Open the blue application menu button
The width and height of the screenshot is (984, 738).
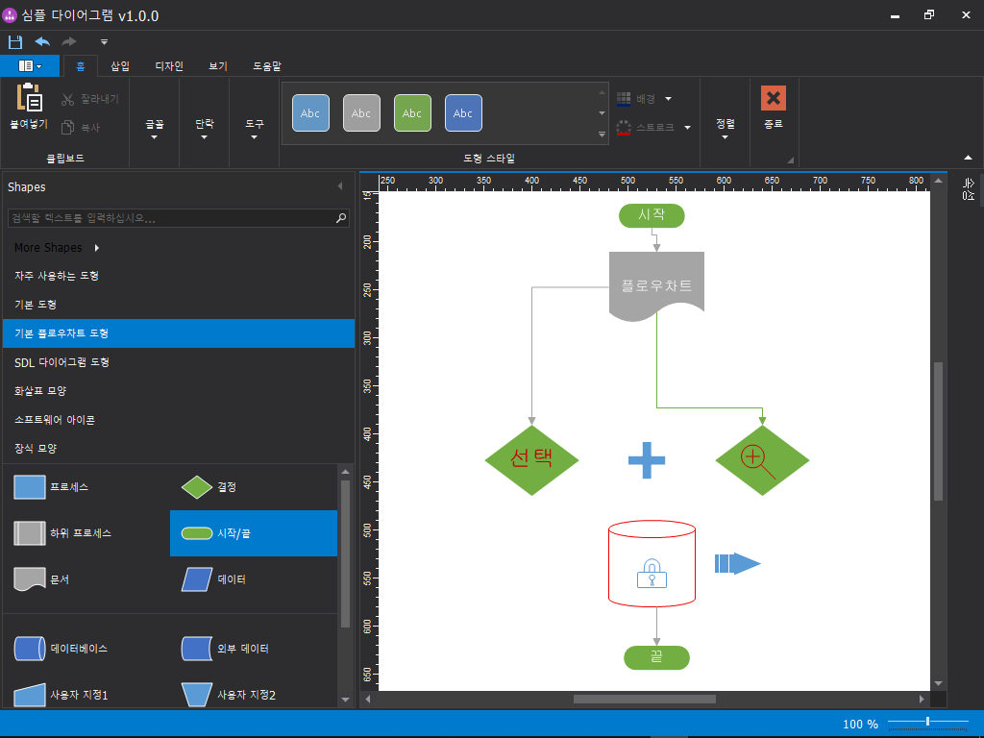[x=30, y=66]
